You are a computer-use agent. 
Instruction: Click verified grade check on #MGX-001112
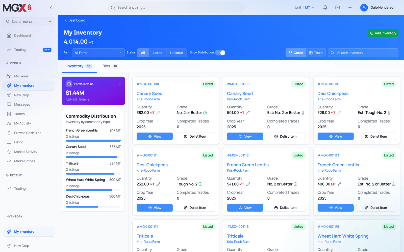tap(296, 184)
